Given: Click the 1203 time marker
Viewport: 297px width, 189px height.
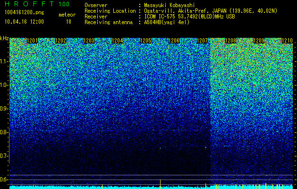Looking at the screenshot, I should 89,41.
